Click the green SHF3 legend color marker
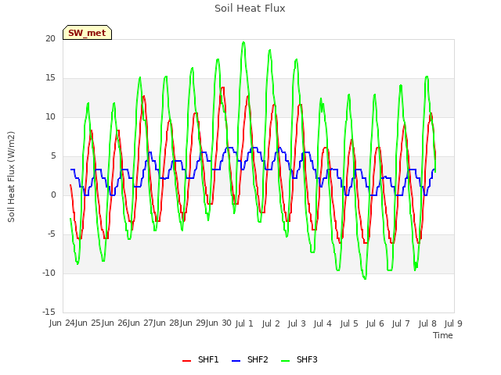Viewport: 501px width, 375px height. point(285,361)
